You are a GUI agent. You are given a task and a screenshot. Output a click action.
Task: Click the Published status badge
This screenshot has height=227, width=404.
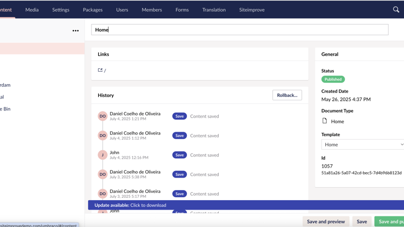(333, 80)
